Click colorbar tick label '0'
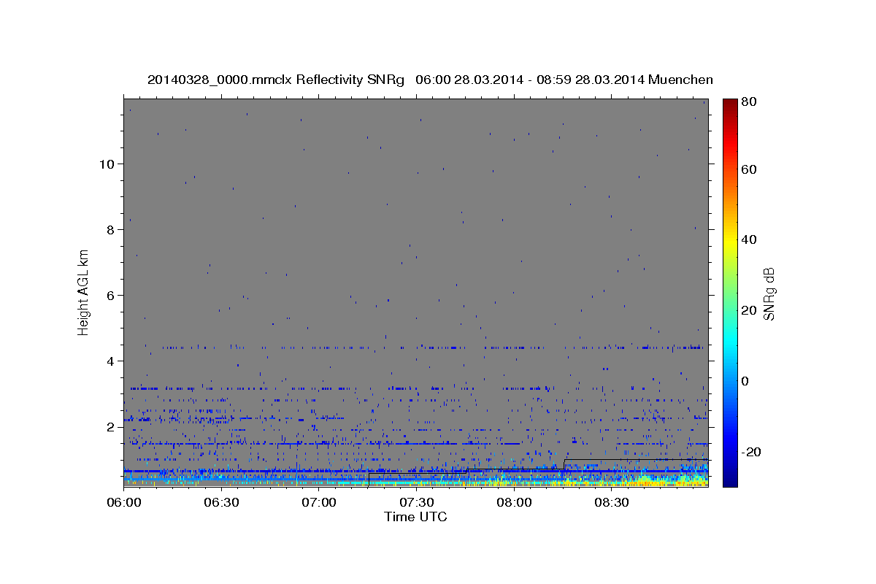876x584 pixels. [747, 381]
